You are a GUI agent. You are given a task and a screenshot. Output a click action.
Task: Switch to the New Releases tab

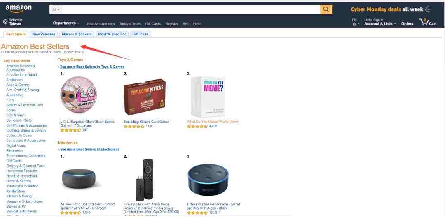click(44, 34)
